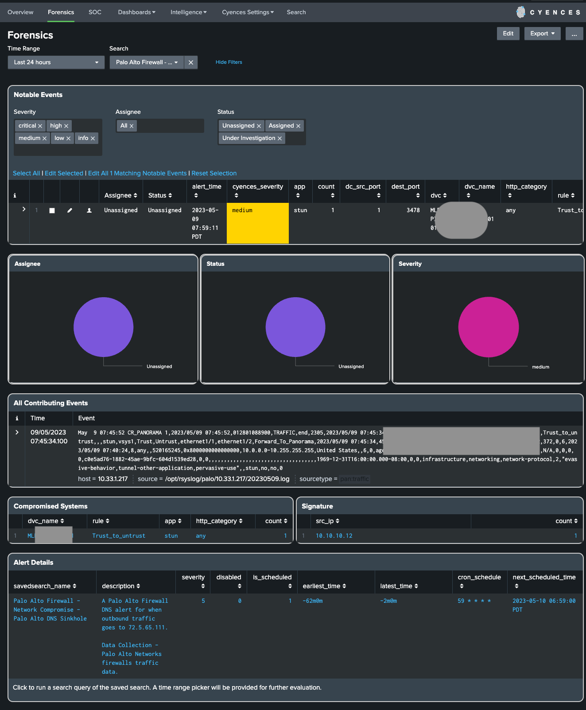Remove the Under Investigation status tag
The image size is (586, 710).
tap(280, 139)
